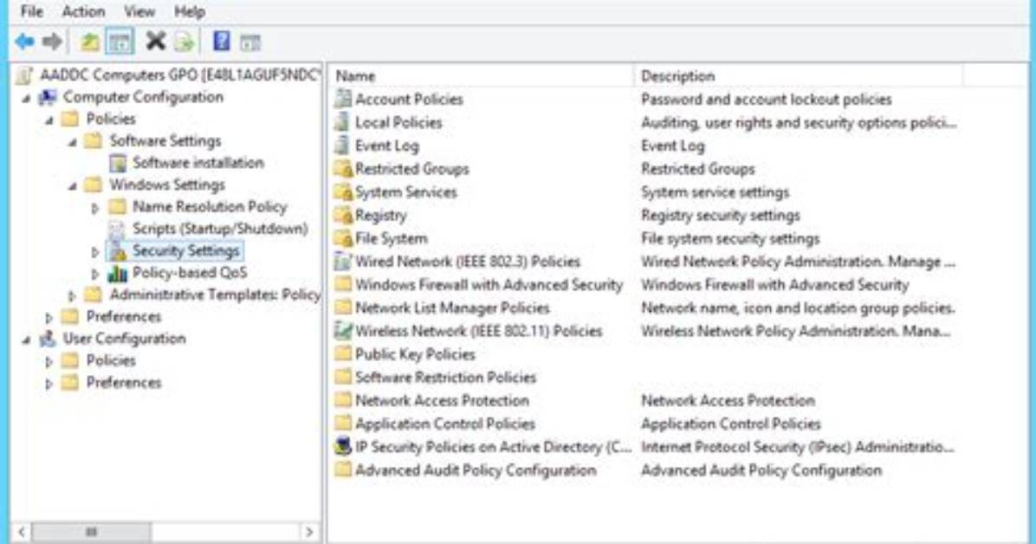This screenshot has height=544, width=1036.
Task: Select Security Settings in the tree
Action: [185, 250]
